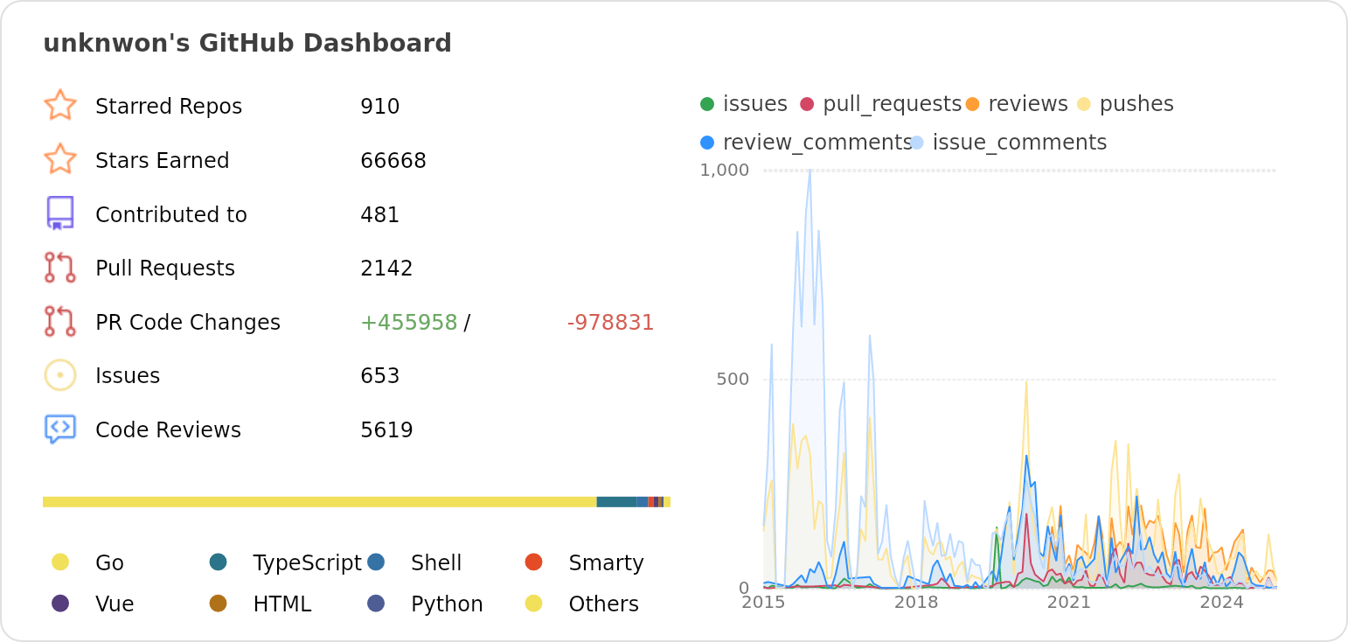
Task: Click the Pull Requests label
Action: point(165,269)
